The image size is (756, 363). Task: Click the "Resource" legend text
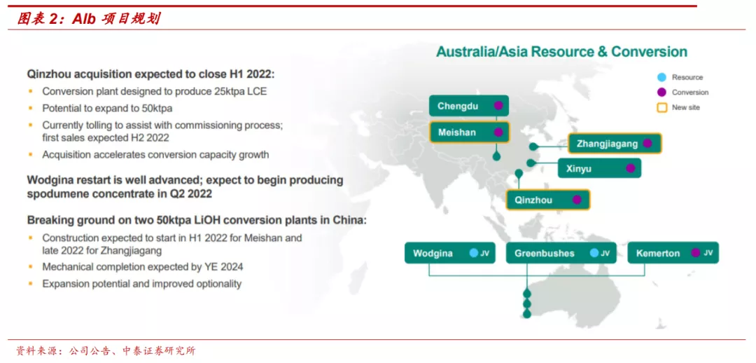click(687, 77)
